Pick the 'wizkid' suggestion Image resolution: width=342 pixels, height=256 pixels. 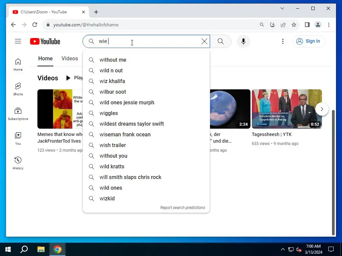click(x=146, y=199)
